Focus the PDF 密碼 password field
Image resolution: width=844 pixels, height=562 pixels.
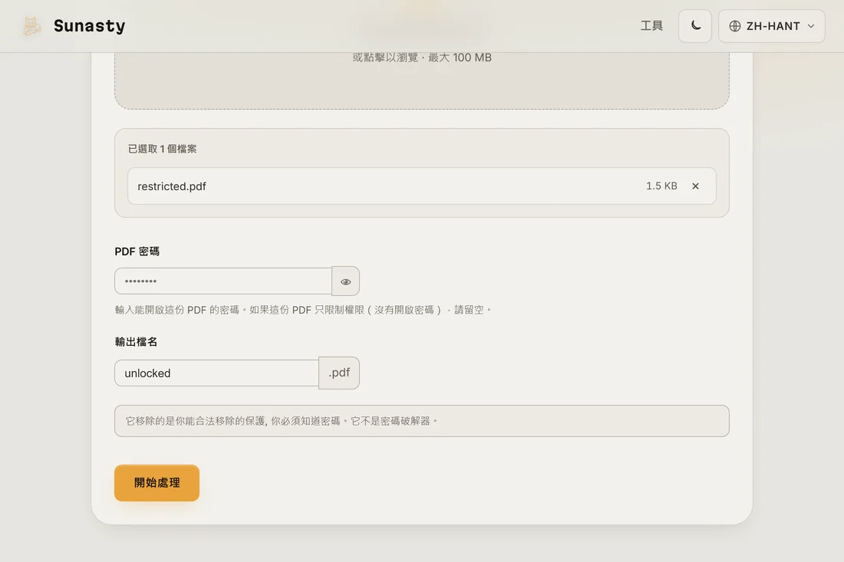[x=223, y=281]
